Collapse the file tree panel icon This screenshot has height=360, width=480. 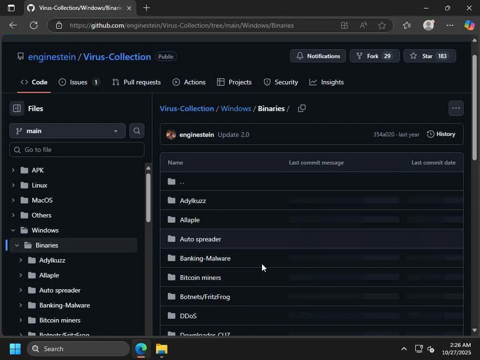[17, 108]
